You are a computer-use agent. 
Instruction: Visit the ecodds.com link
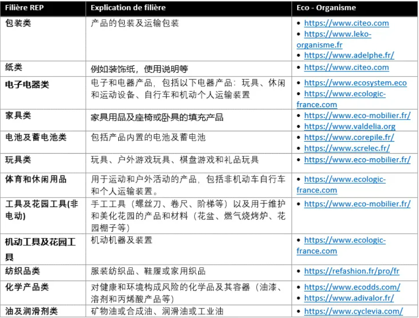coord(352,287)
